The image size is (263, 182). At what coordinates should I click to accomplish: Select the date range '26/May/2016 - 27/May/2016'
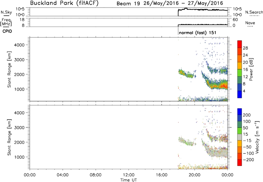(183, 3)
